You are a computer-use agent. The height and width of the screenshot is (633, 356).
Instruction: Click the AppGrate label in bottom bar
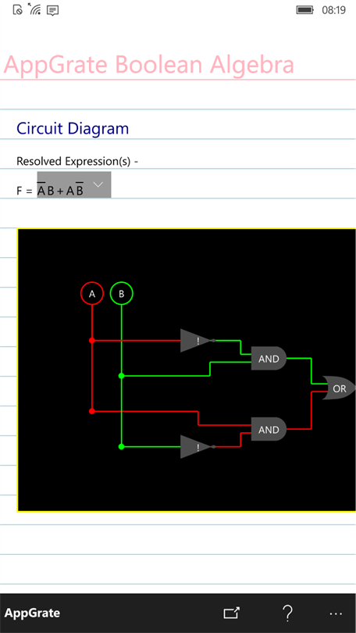point(32,613)
